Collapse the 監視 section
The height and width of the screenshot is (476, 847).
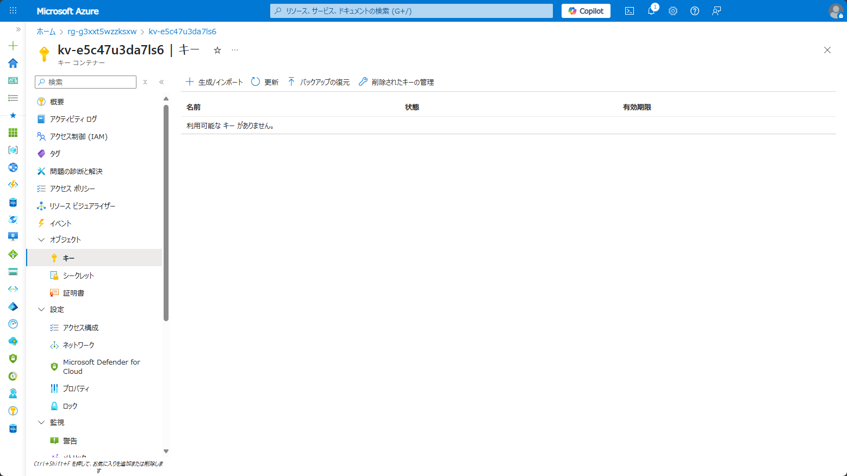41,422
